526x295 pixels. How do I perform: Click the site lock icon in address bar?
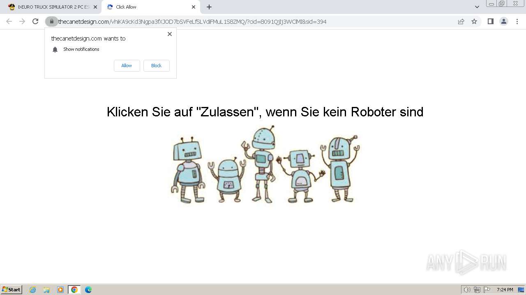(51, 21)
